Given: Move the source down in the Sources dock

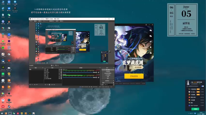Looking at the screenshot, I should 54,85.
